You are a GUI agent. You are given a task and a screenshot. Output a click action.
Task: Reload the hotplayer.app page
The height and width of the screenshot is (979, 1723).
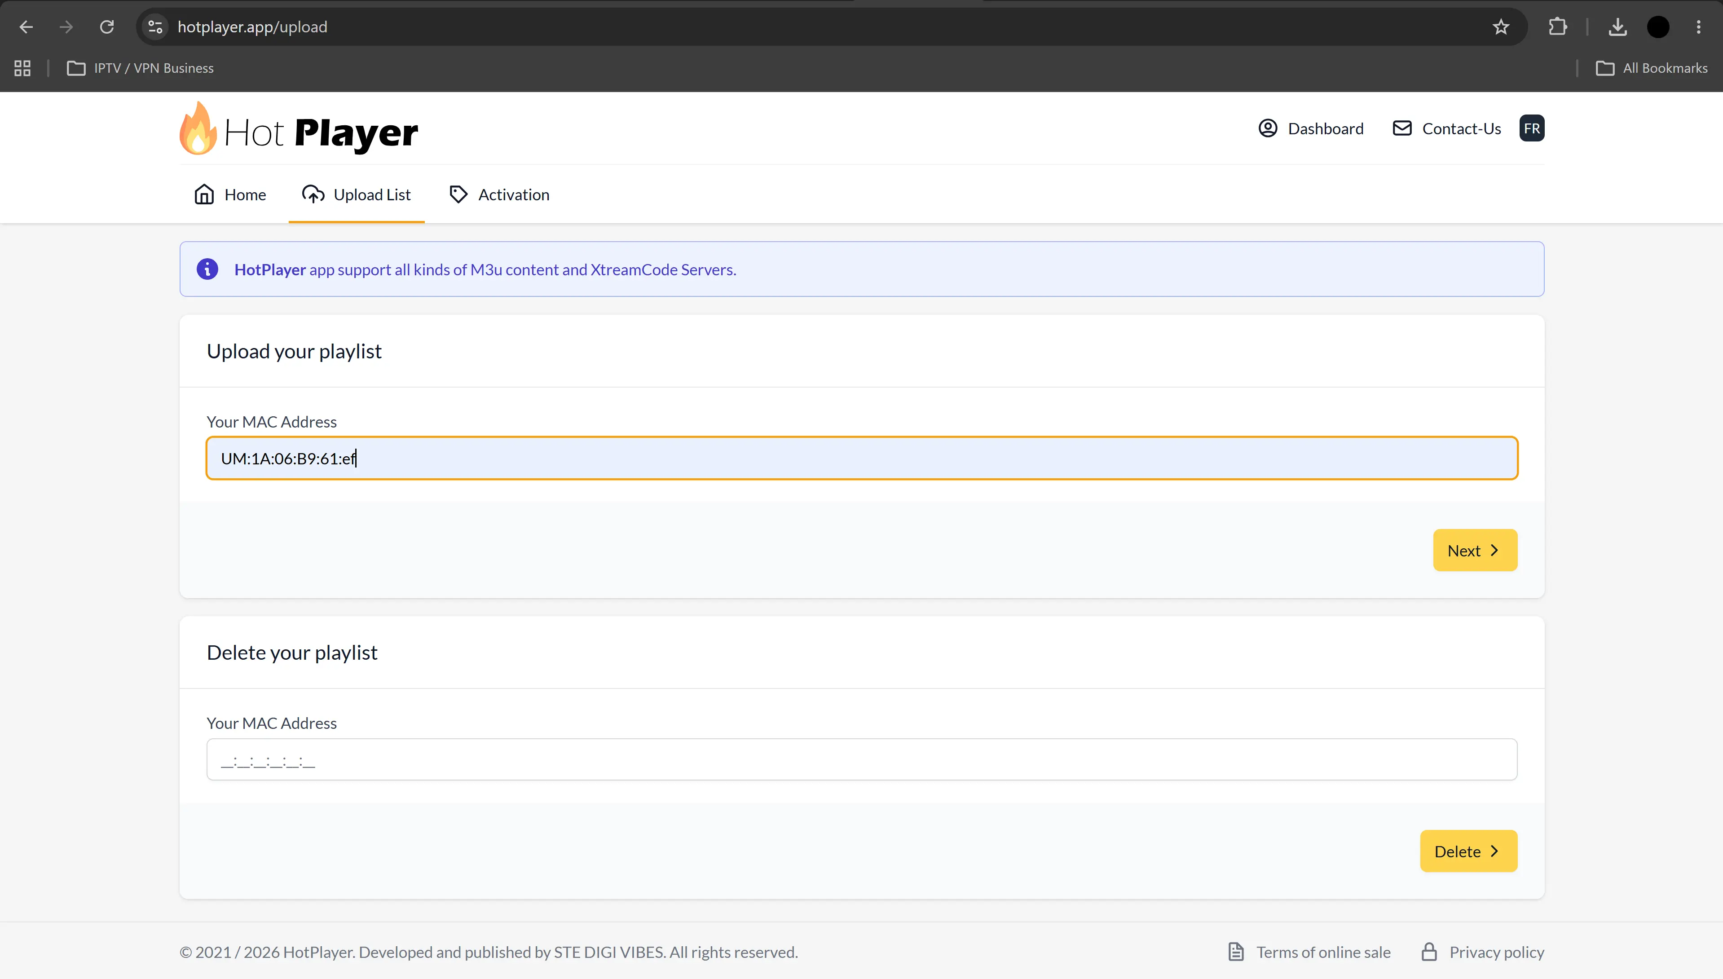[x=107, y=27]
